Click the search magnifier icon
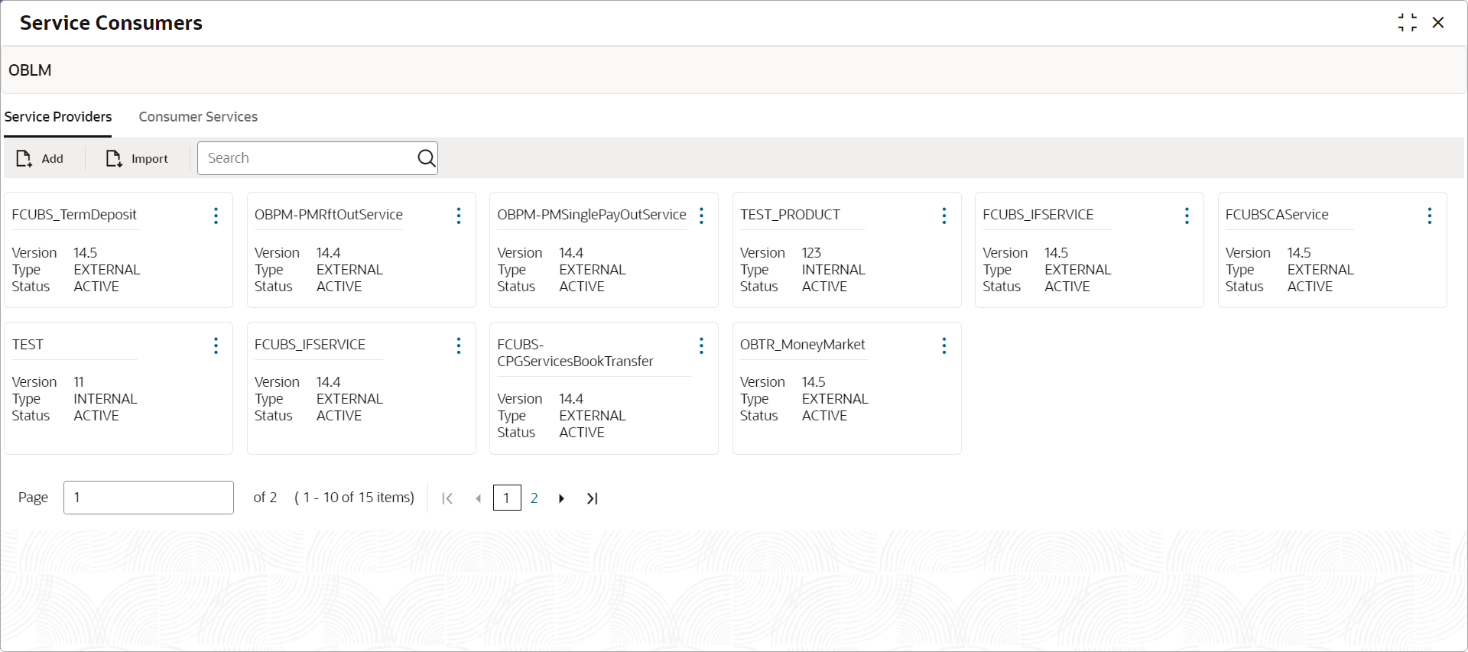The height and width of the screenshot is (652, 1468). (426, 158)
